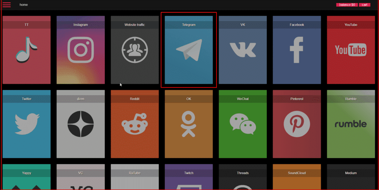Open the hamburger menu icon
379x190 pixels.
click(7, 5)
